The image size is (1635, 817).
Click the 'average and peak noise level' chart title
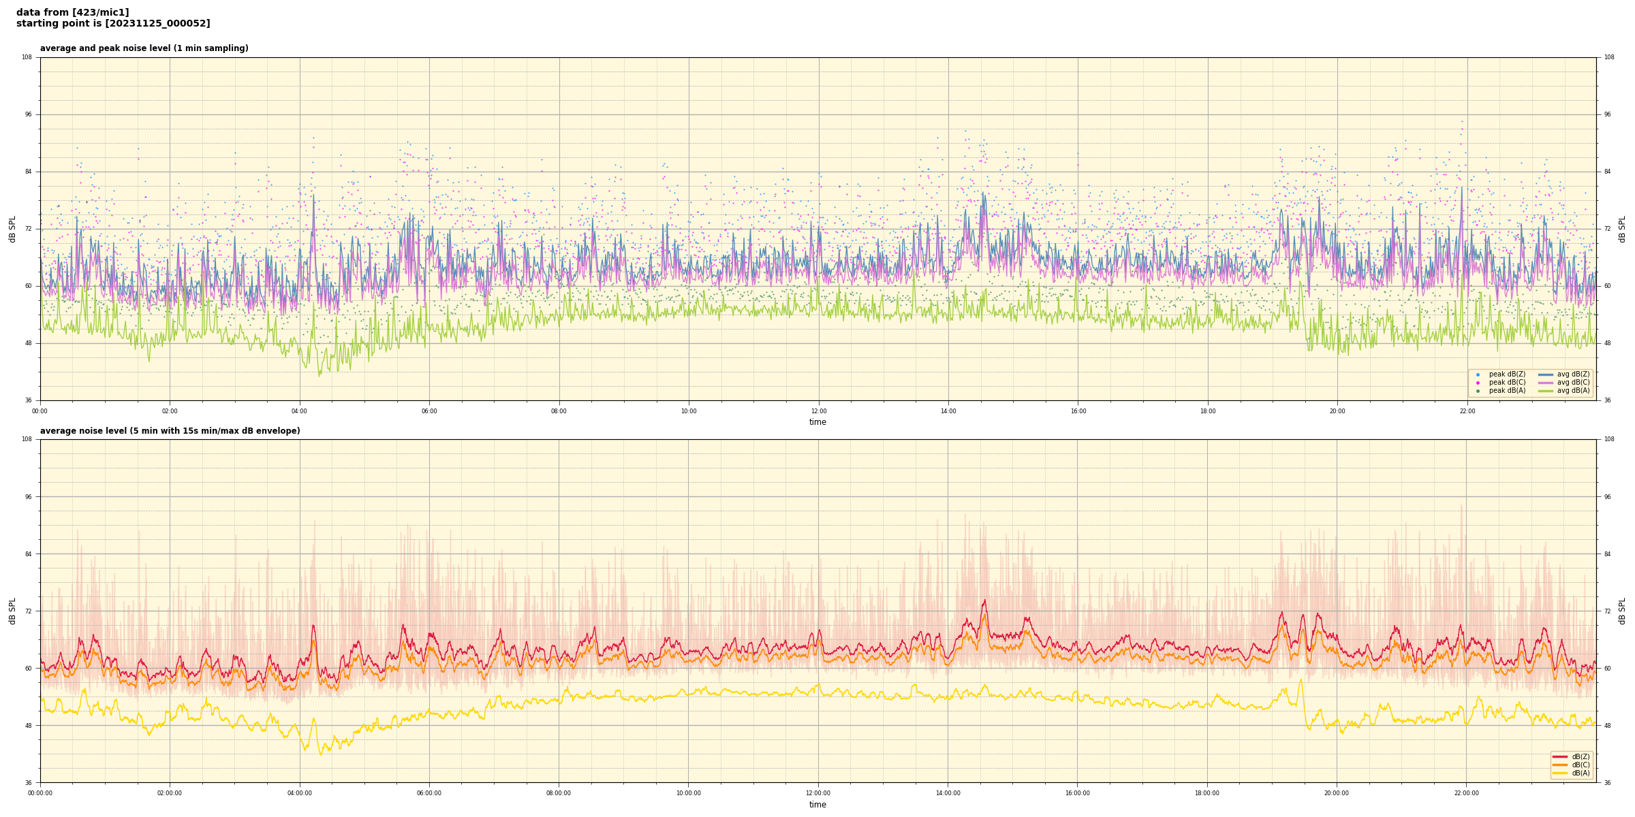144,48
